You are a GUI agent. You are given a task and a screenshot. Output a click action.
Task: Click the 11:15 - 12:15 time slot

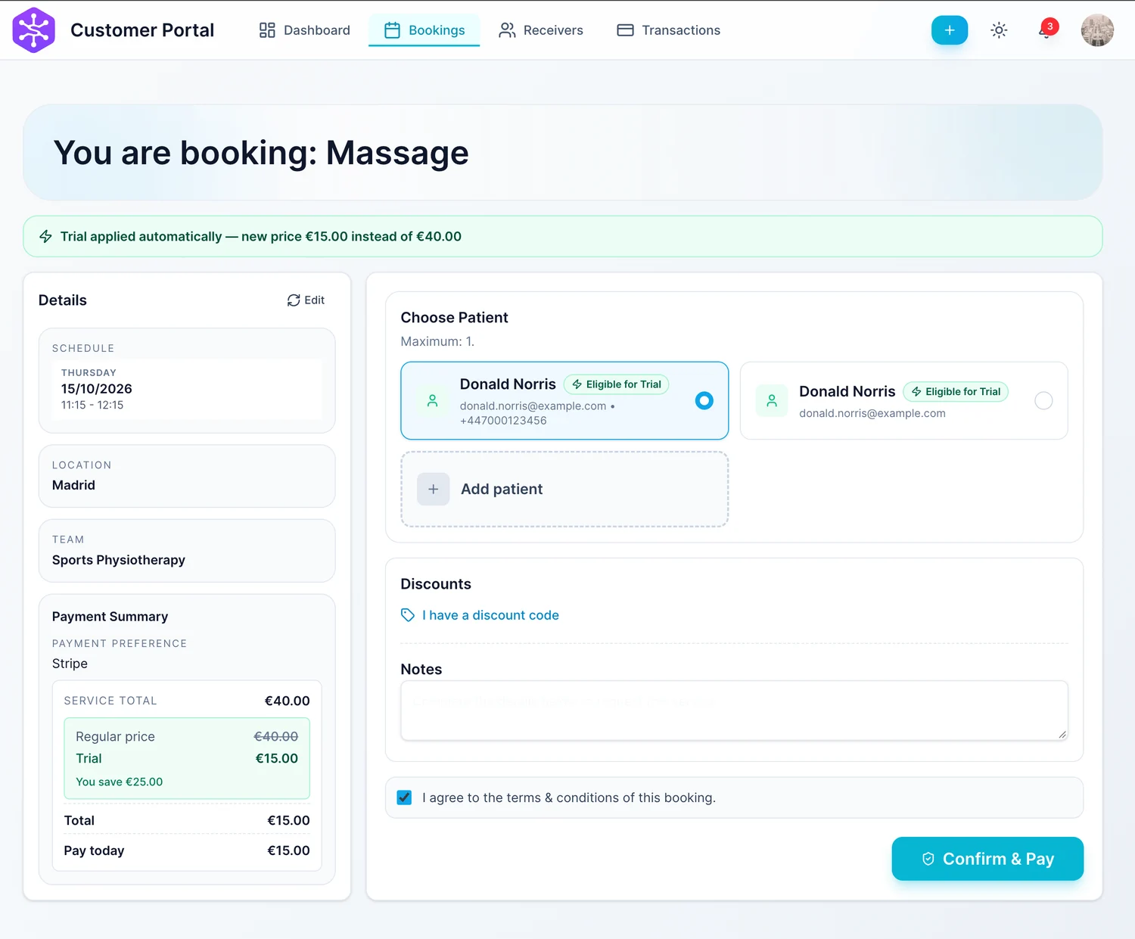tap(92, 405)
